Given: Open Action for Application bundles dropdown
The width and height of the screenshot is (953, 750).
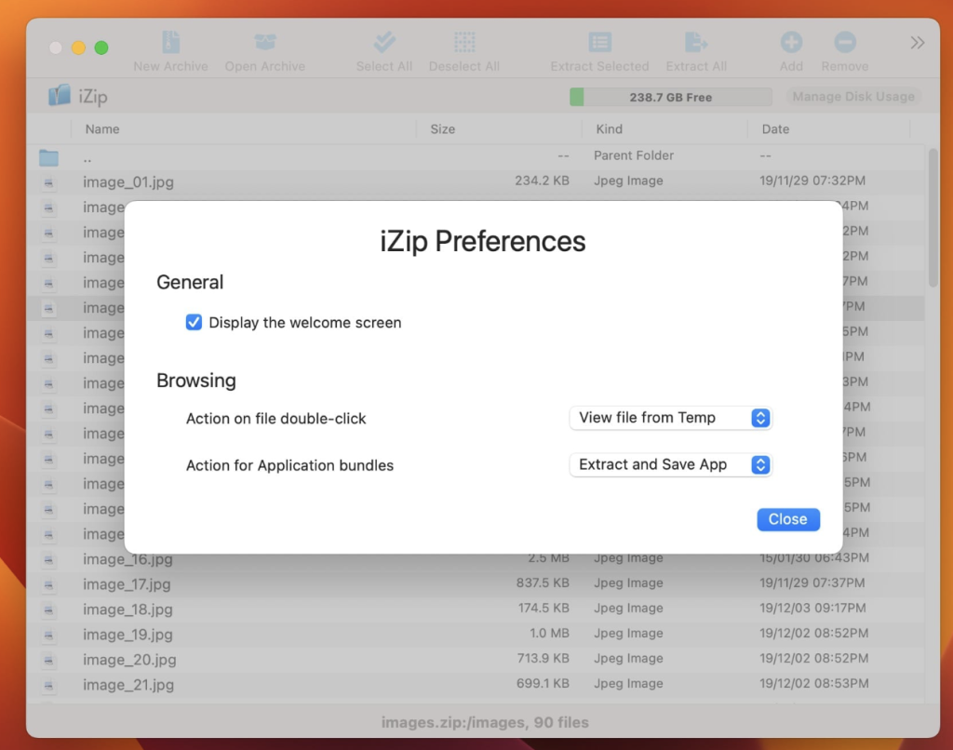Looking at the screenshot, I should click(670, 464).
